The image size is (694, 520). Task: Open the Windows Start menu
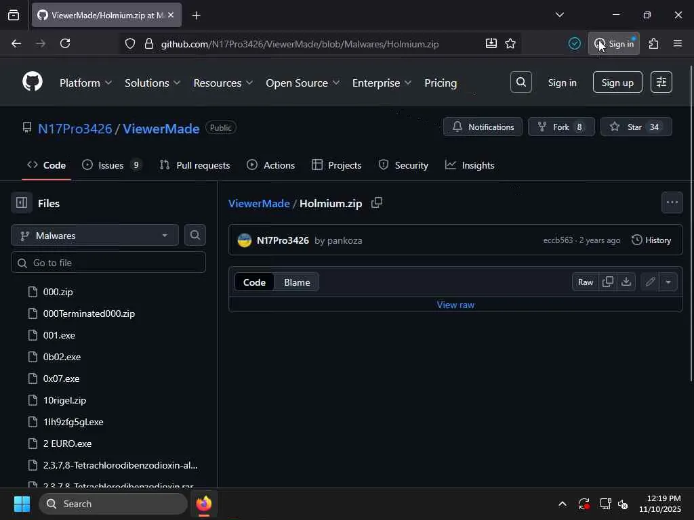tap(22, 504)
